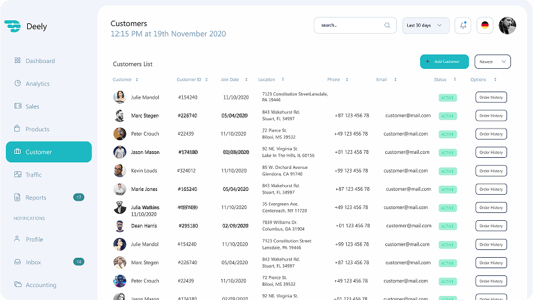This screenshot has width=533, height=300.
Task: Sort by Phone column arrows
Action: 347,80
